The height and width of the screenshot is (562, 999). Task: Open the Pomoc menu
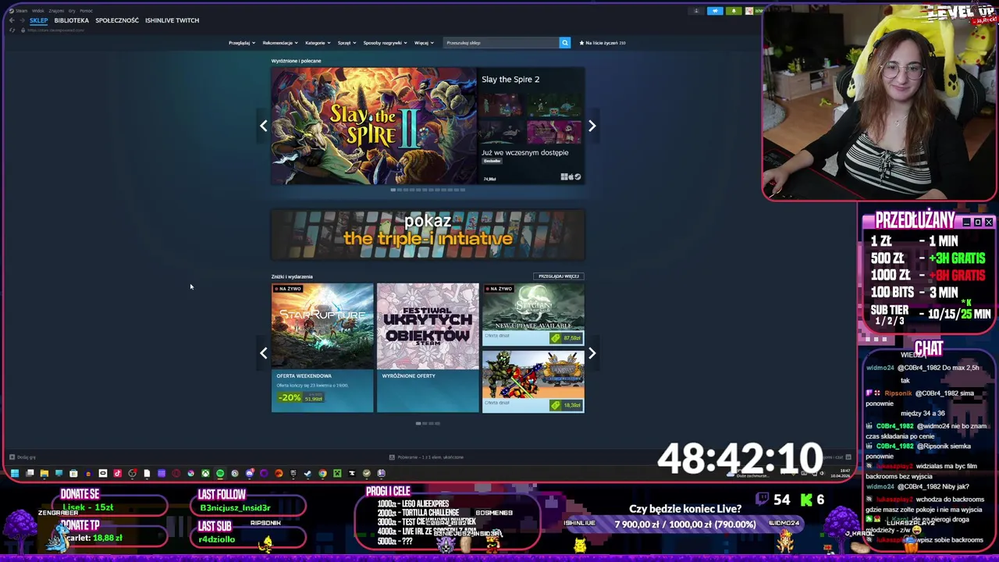(x=86, y=11)
